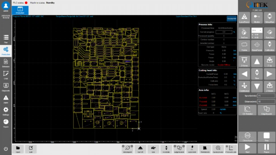Click the red PLC status indicator
276x155 pixels.
click(26, 3)
